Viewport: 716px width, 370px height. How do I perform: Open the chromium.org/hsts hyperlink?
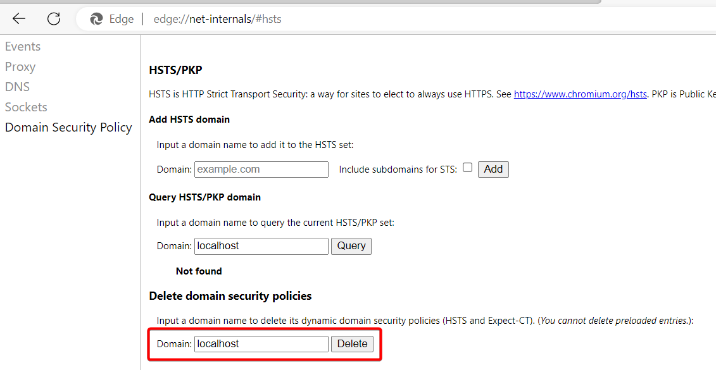(580, 94)
